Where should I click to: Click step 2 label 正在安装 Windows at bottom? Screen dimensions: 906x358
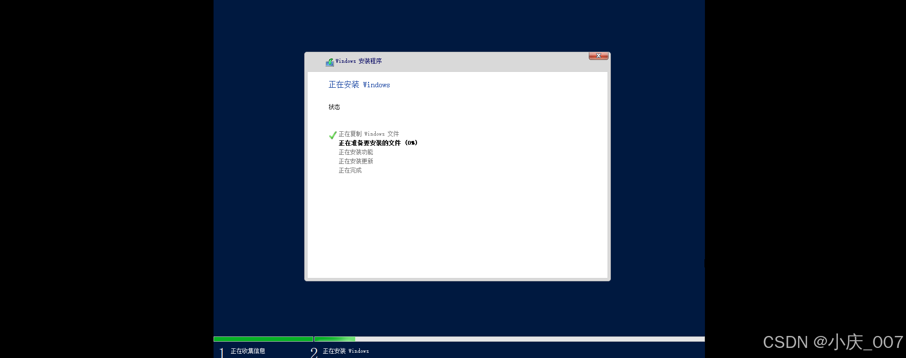click(x=346, y=351)
